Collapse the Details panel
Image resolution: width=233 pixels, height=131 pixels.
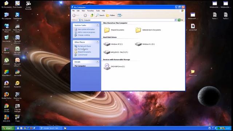(97, 61)
